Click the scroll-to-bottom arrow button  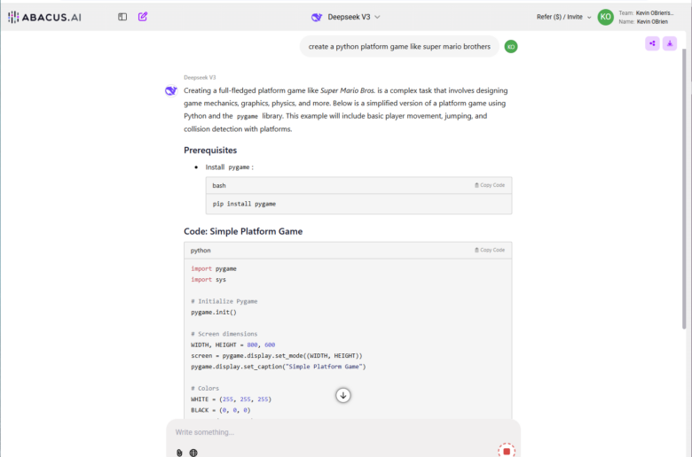343,395
